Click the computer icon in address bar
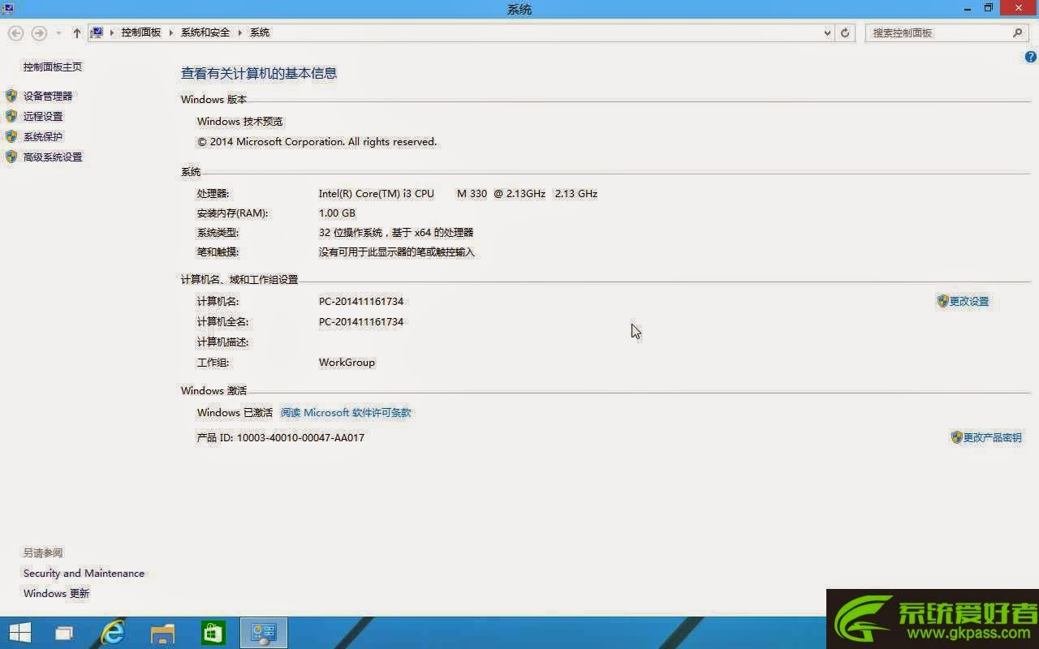The width and height of the screenshot is (1039, 649). point(97,32)
